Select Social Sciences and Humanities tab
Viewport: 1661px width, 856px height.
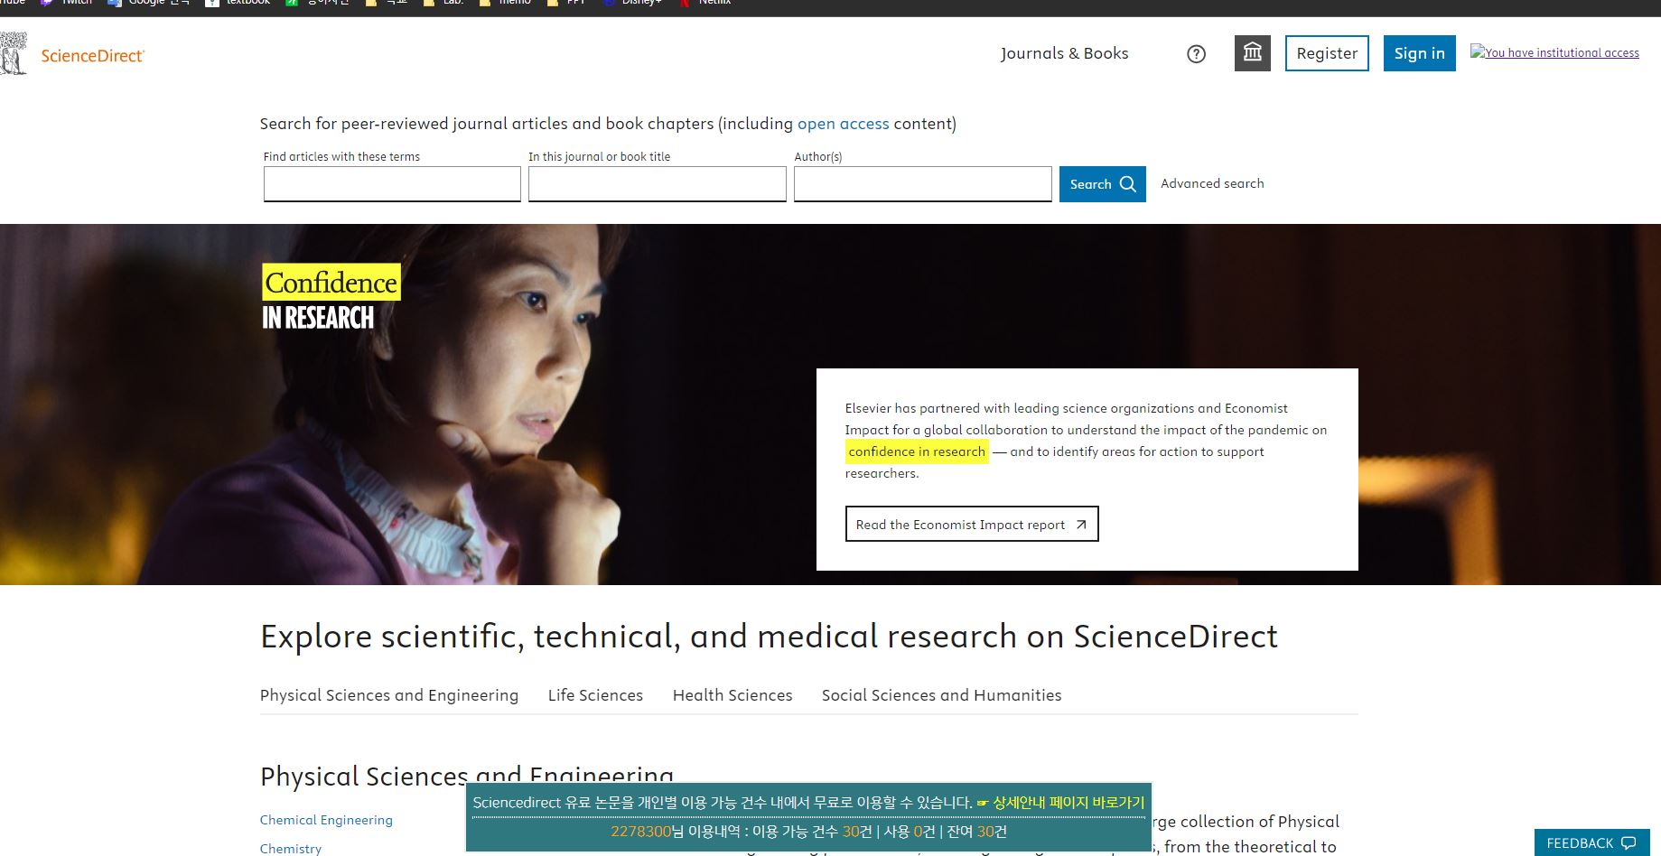click(x=941, y=695)
